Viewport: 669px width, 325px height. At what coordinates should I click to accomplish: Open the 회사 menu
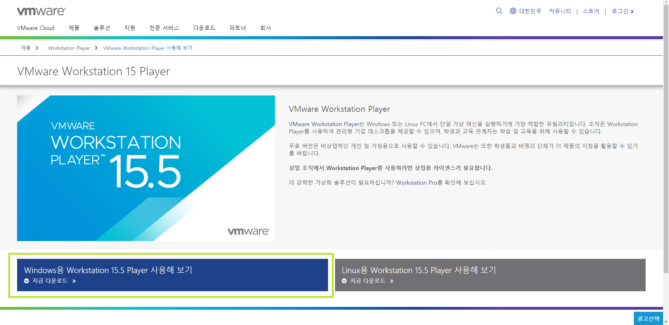click(266, 28)
